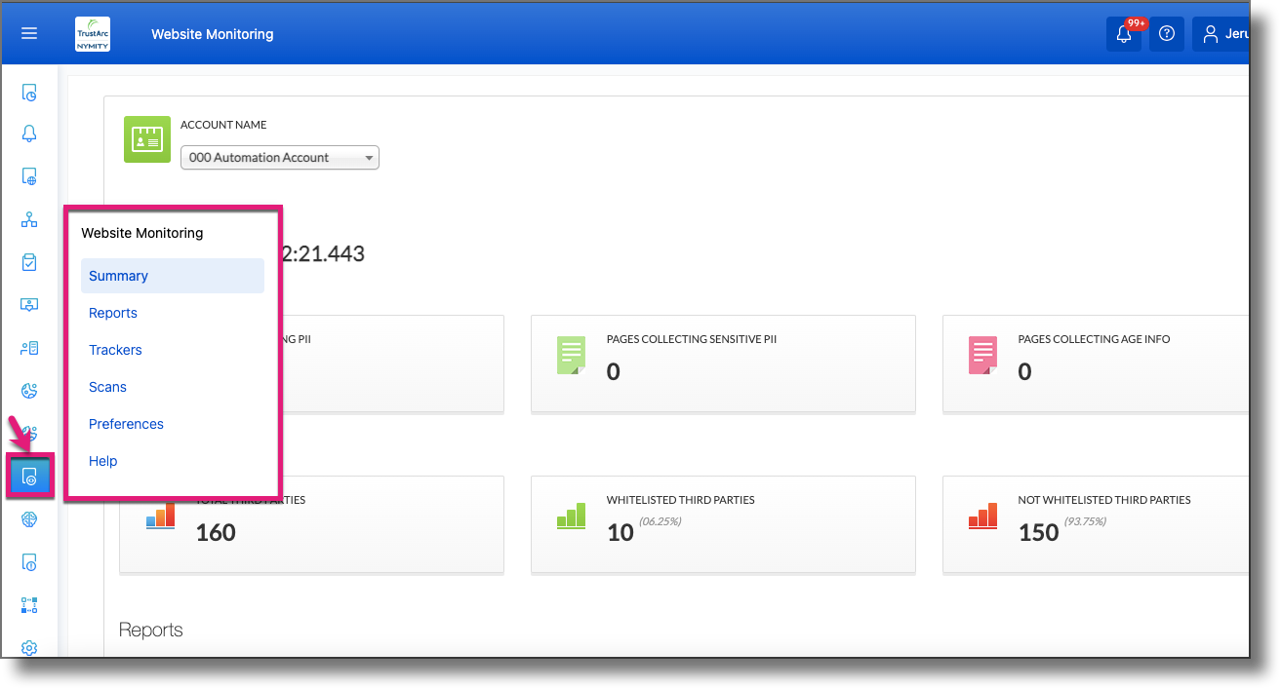Click the Age Info count 0
Screen dimensions: 1281x689
pos(1024,371)
